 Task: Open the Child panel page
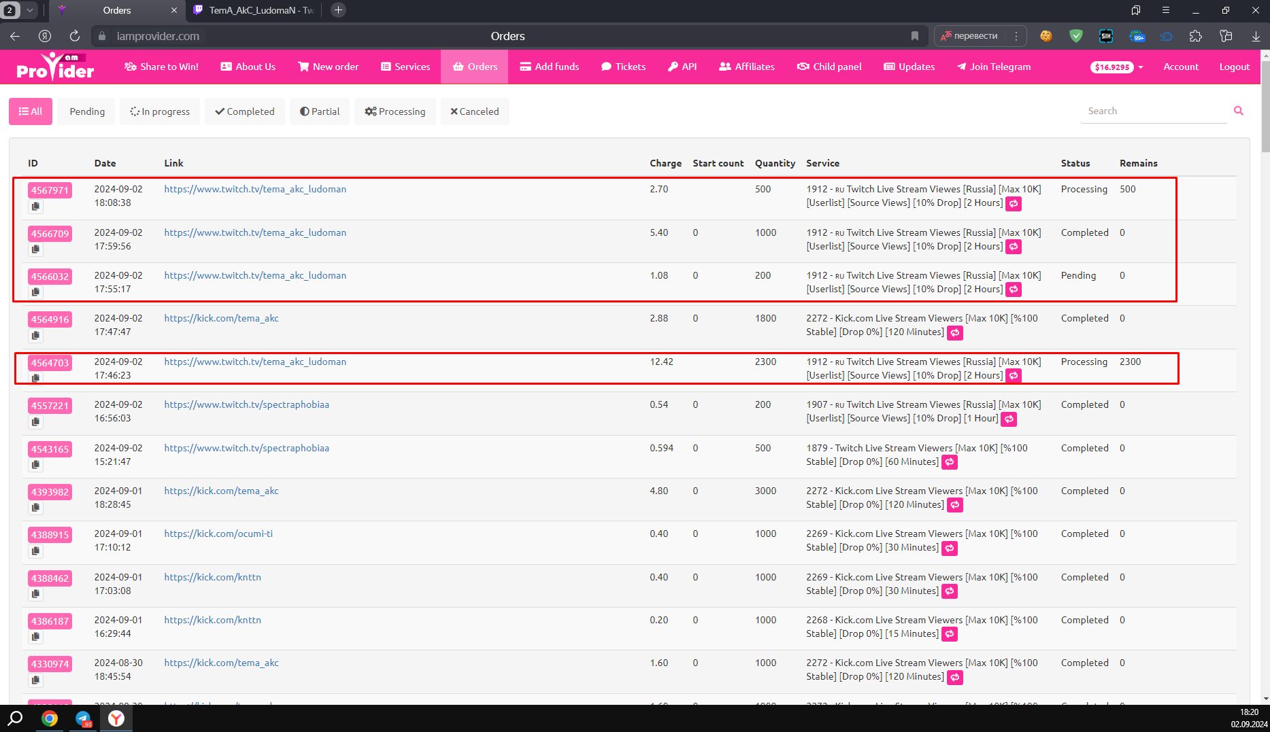pos(829,67)
